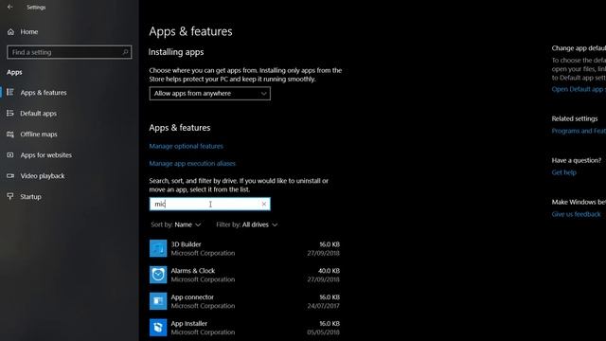Click the app list search field containing mic
Image resolution: width=606 pixels, height=341 pixels.
coord(210,204)
